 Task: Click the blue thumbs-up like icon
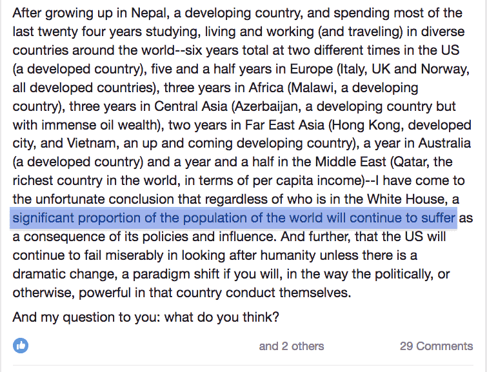(21, 346)
